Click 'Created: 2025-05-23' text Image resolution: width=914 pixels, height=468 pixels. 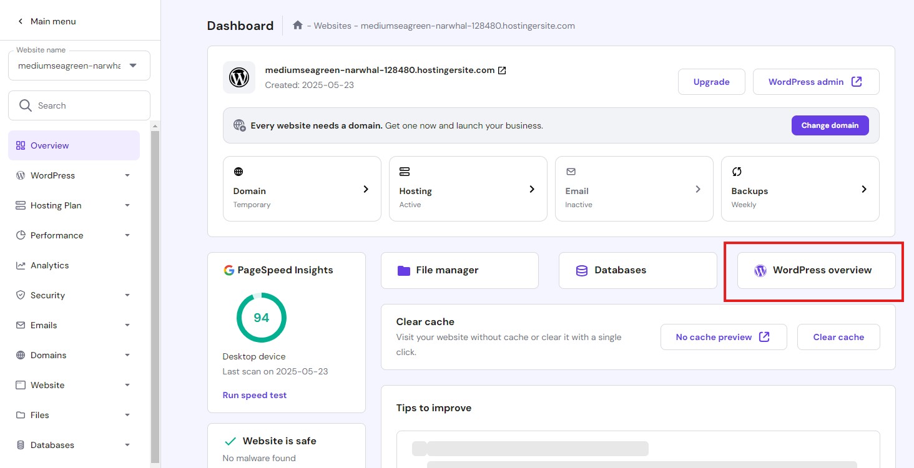pyautogui.click(x=310, y=85)
